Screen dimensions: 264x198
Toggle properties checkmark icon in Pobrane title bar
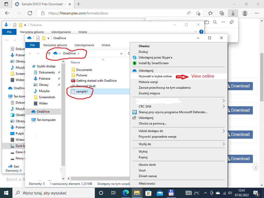pos(15,25)
